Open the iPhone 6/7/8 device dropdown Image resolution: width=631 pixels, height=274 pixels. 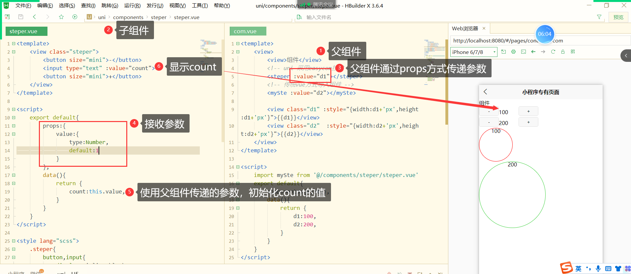click(x=474, y=52)
